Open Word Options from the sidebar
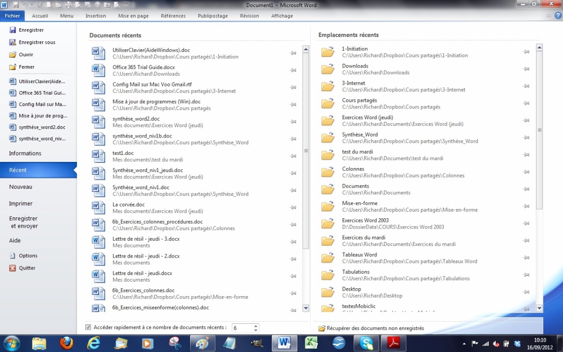This screenshot has width=563, height=352. 23,256
